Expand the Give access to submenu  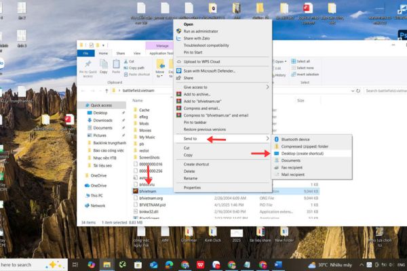pos(267,87)
